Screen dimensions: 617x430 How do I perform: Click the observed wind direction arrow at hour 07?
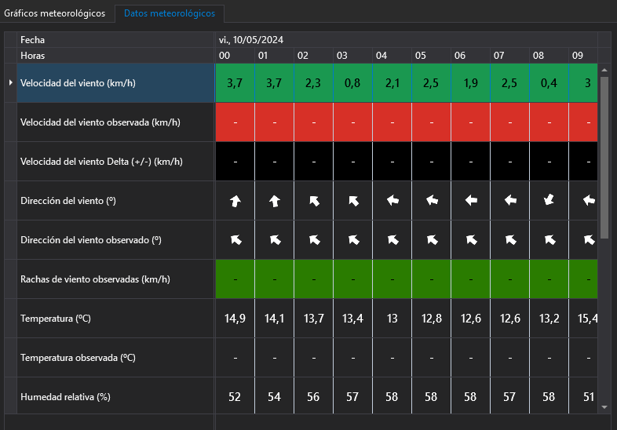point(510,240)
